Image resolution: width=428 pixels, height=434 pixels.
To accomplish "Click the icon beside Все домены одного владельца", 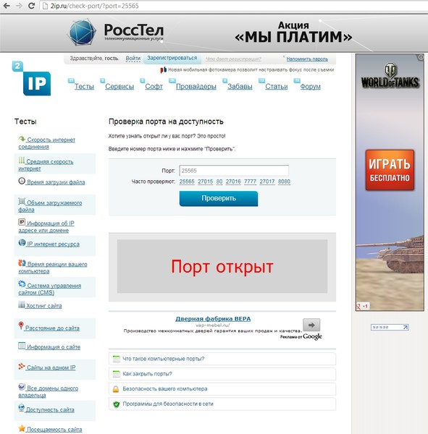I will (x=22, y=387).
